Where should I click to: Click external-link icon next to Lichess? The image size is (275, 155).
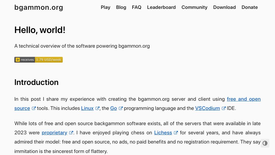pyautogui.click(x=176, y=133)
